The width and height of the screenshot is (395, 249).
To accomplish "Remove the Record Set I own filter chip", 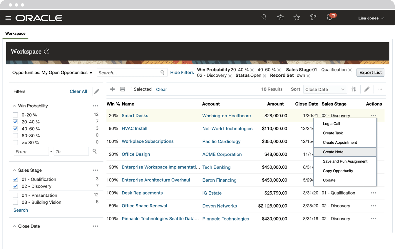I will [x=308, y=76].
